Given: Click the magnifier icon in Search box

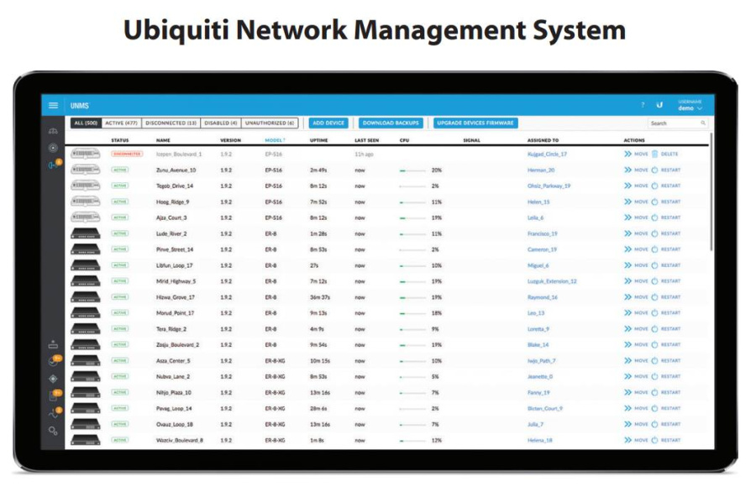Looking at the screenshot, I should coord(703,123).
